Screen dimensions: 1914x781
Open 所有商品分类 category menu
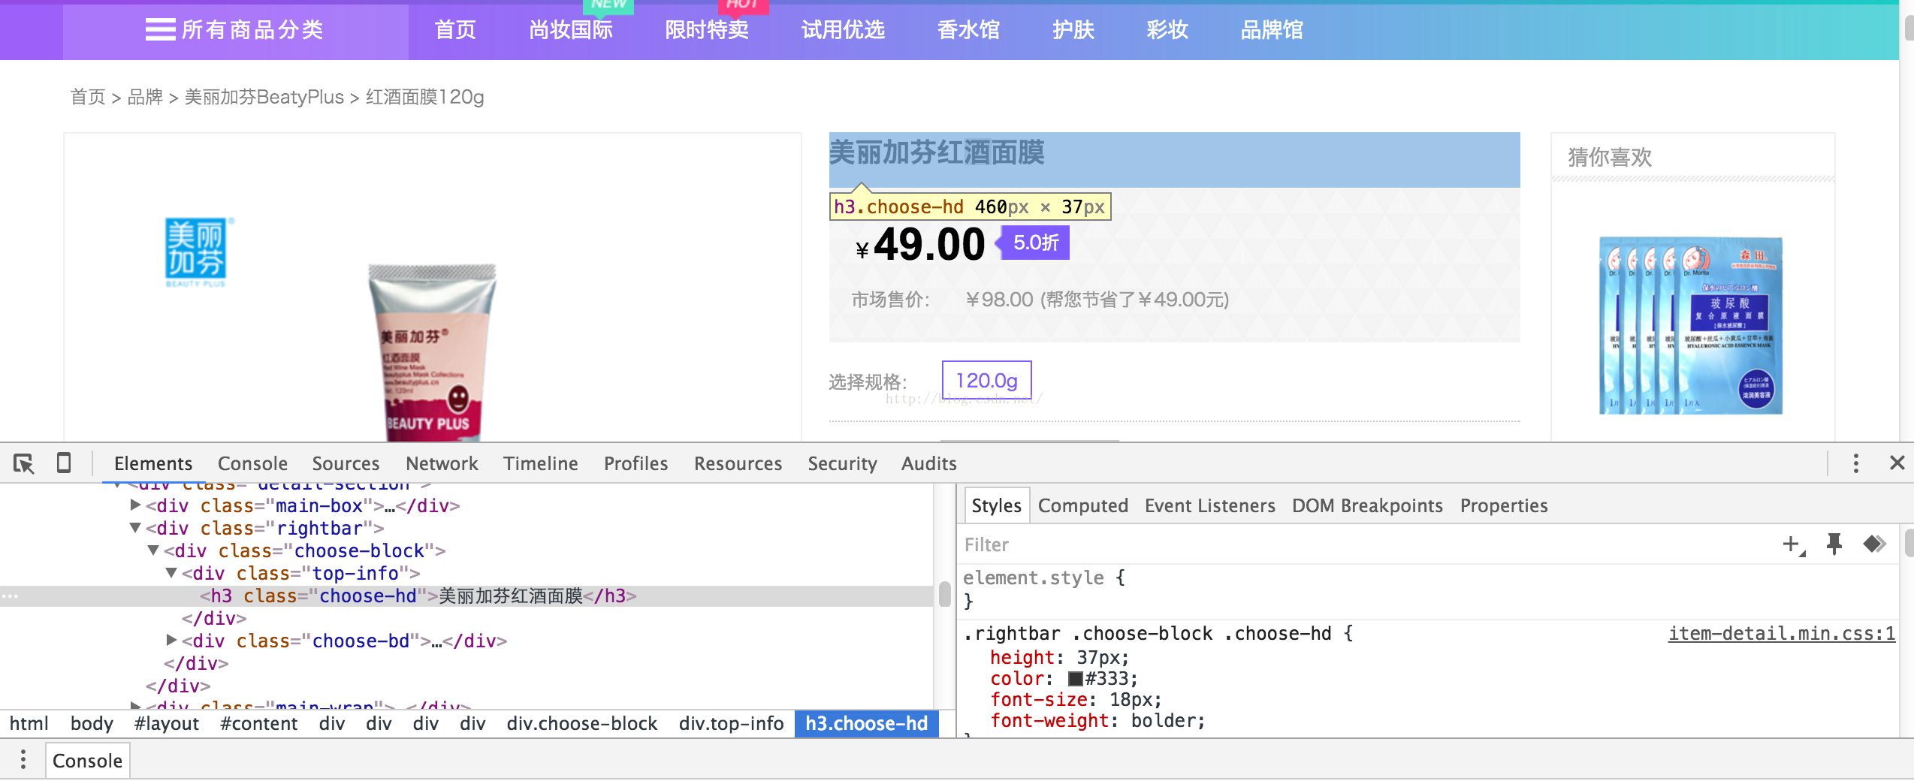click(235, 29)
